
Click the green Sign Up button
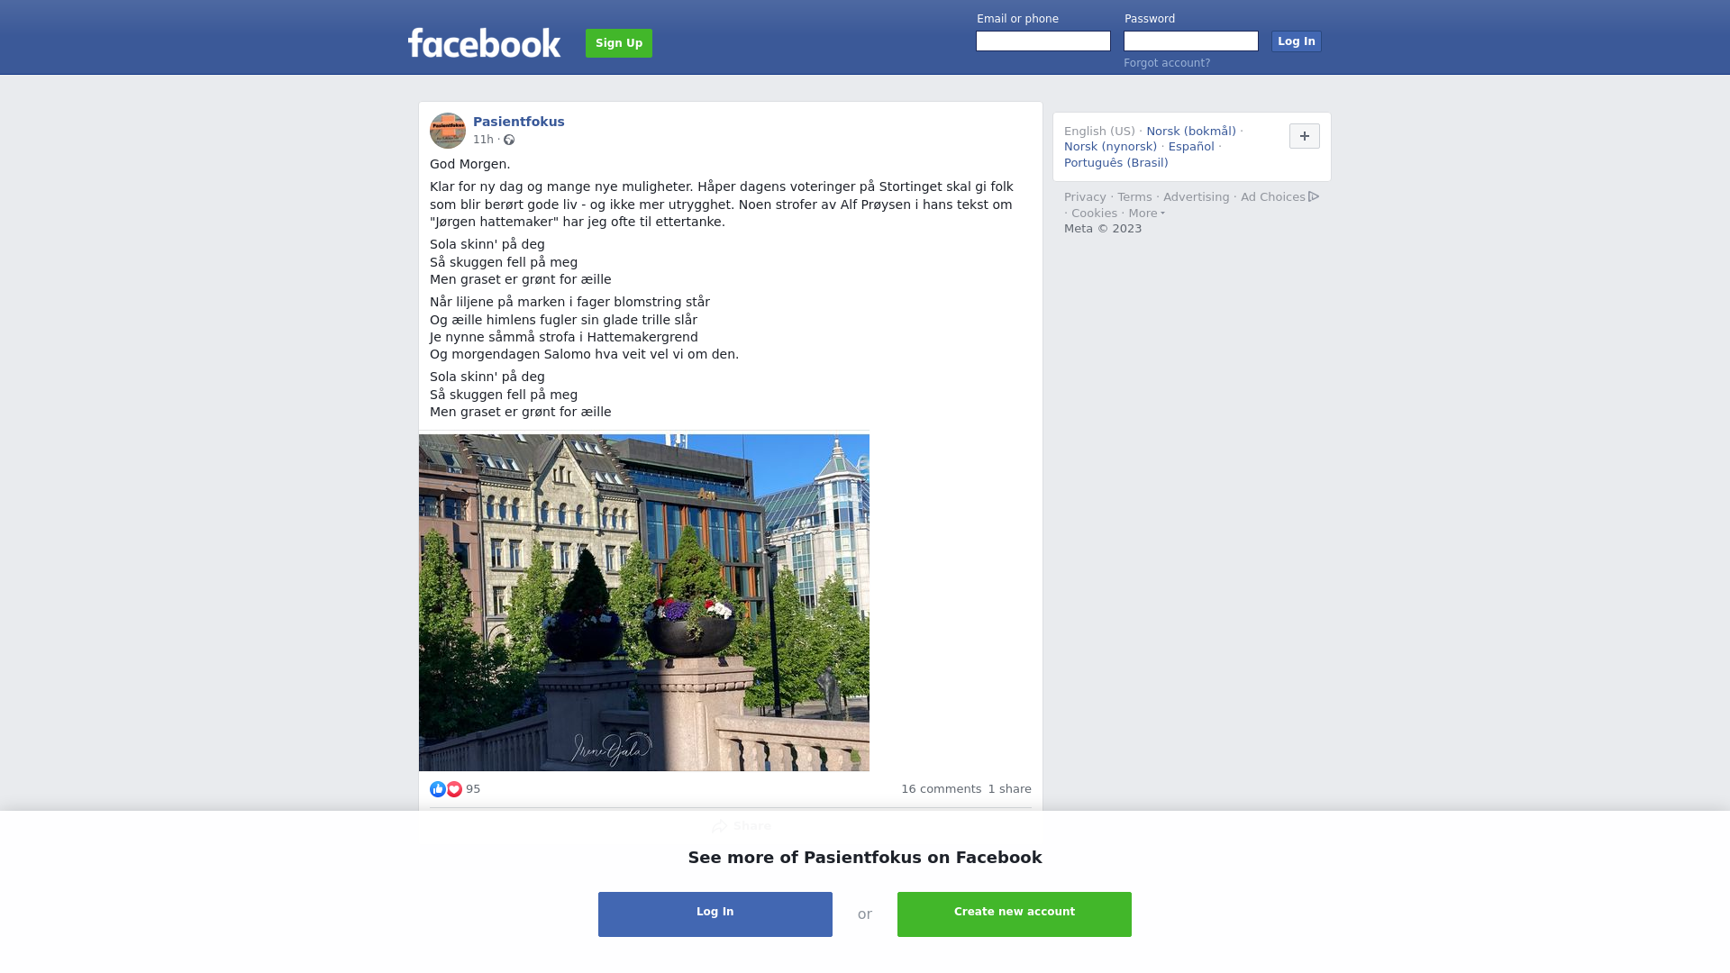coord(619,43)
